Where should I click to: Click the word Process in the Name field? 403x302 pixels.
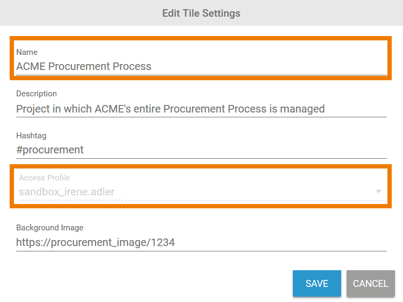pyautogui.click(x=132, y=67)
